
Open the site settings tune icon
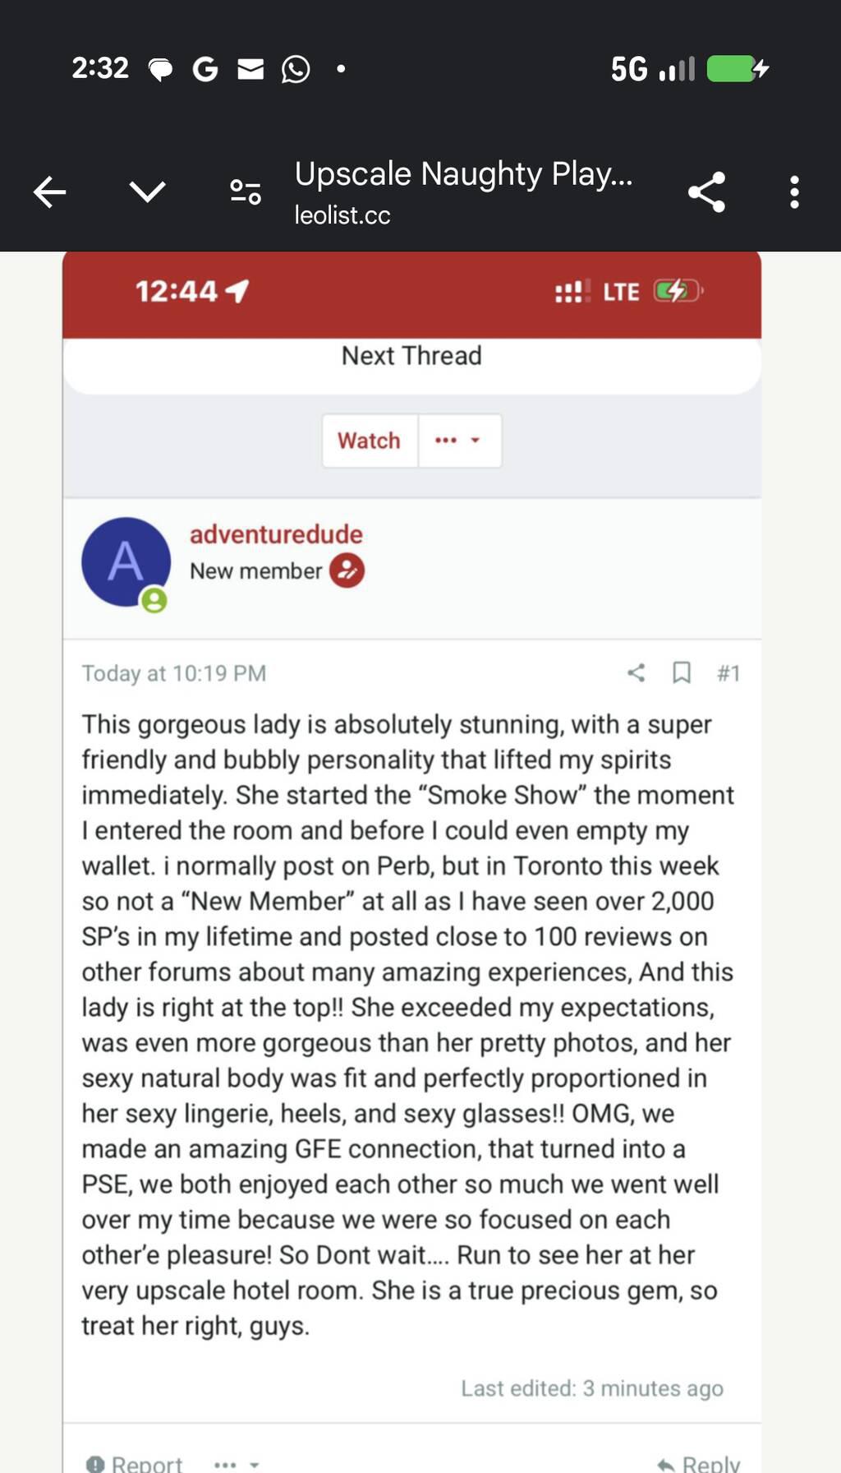tap(245, 192)
